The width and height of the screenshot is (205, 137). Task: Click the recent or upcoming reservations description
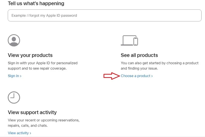tap(44, 123)
